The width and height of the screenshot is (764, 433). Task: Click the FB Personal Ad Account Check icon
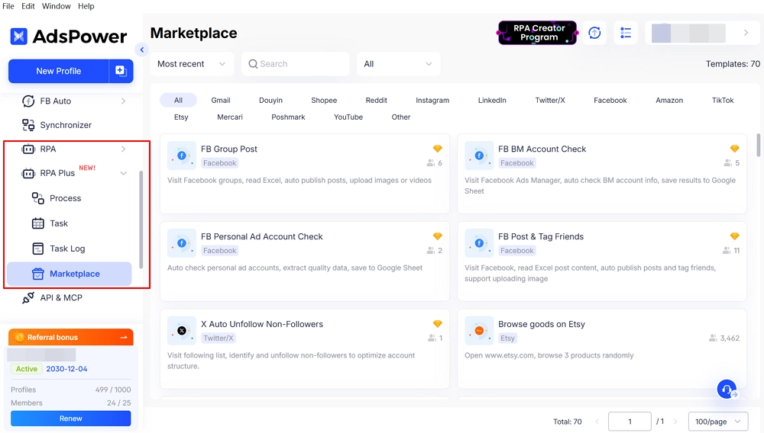point(182,243)
